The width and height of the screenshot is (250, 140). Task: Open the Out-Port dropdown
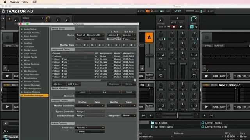click(x=129, y=35)
